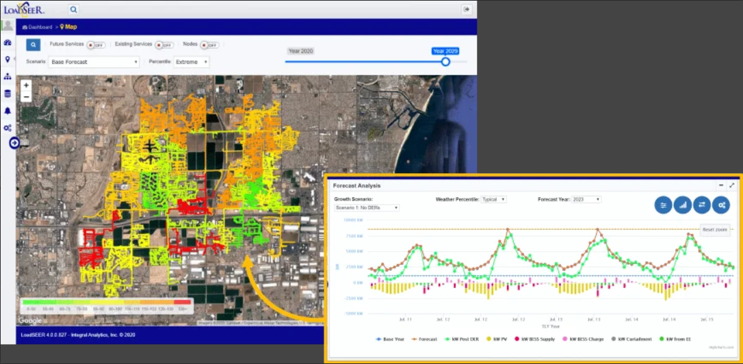Toggle the Future Services switch

(x=96, y=45)
